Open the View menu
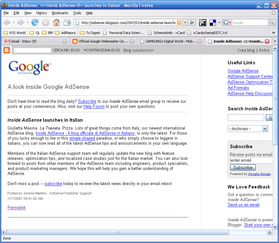279x243 pixels. pos(28,13)
